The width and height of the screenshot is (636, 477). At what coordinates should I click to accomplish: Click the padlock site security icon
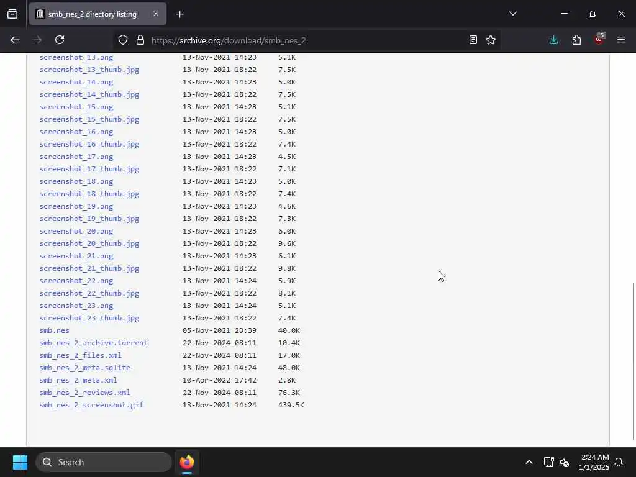[x=140, y=40]
